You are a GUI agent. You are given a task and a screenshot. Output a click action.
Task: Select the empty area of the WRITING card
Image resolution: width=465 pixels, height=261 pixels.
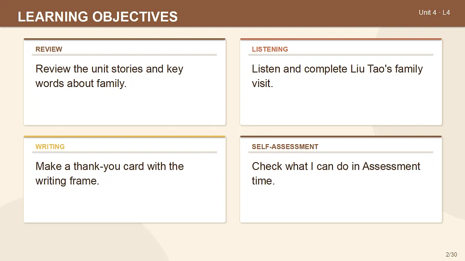[124, 205]
